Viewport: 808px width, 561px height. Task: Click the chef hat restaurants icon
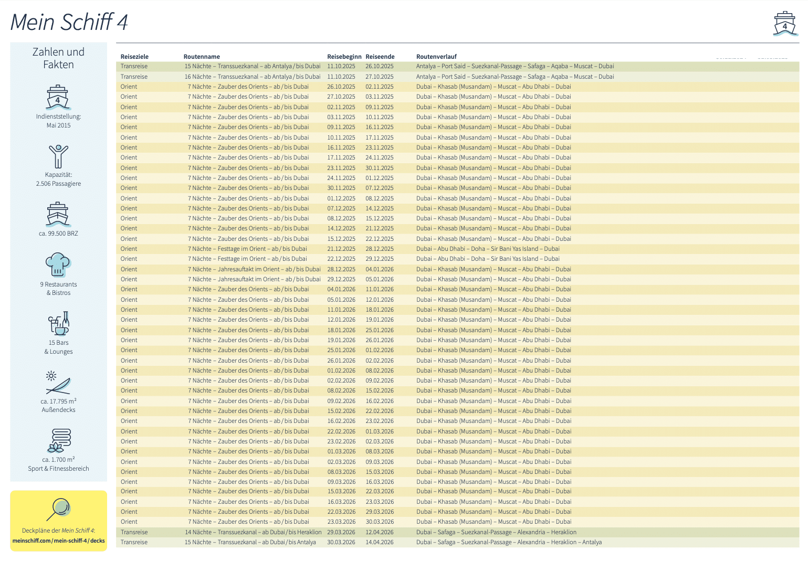click(58, 264)
